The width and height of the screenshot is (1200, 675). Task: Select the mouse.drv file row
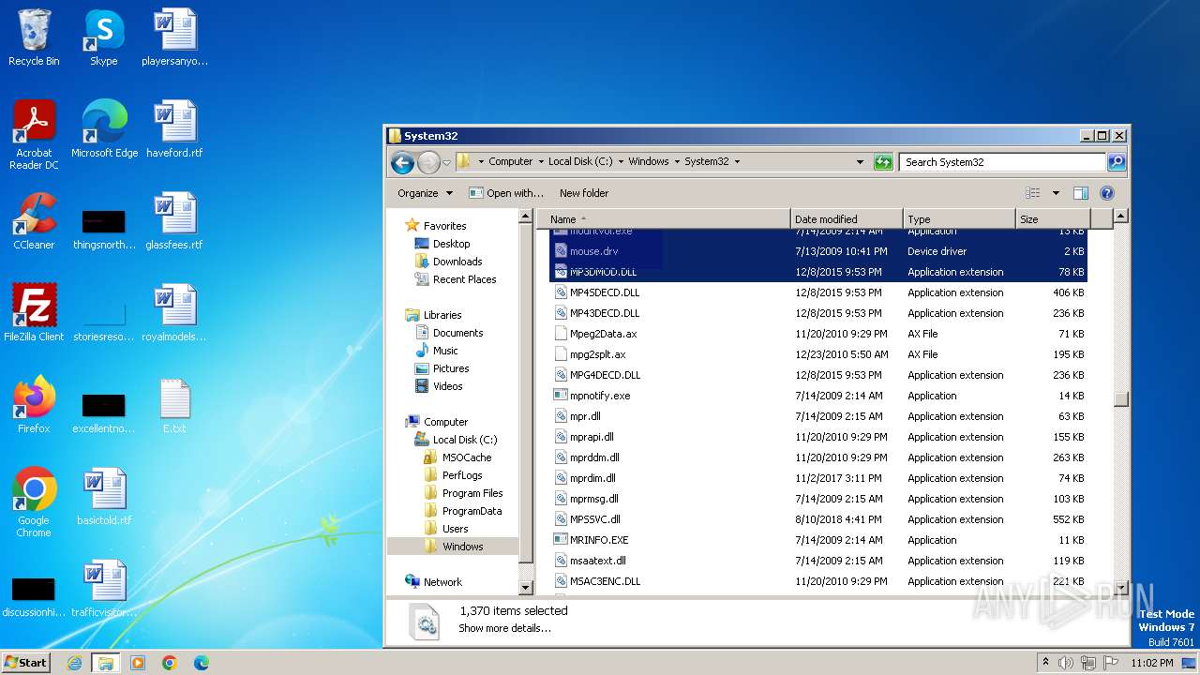point(817,251)
